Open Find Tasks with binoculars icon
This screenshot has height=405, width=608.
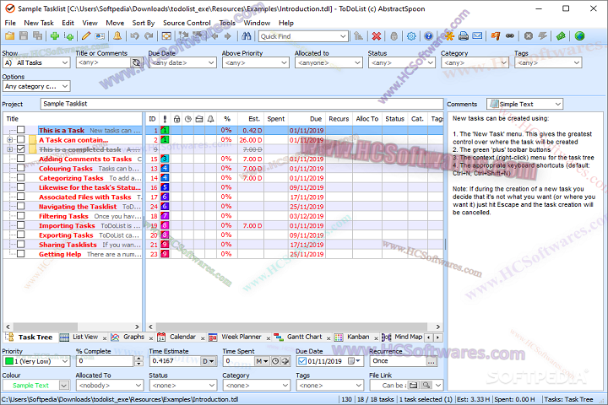pos(247,36)
